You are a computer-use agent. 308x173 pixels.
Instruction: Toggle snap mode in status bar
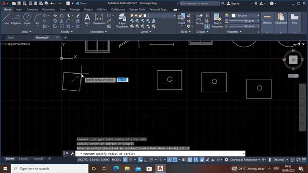(130, 160)
